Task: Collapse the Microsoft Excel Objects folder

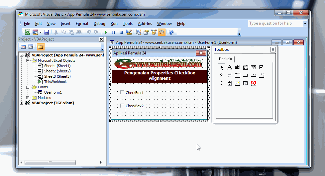Action: (28, 61)
